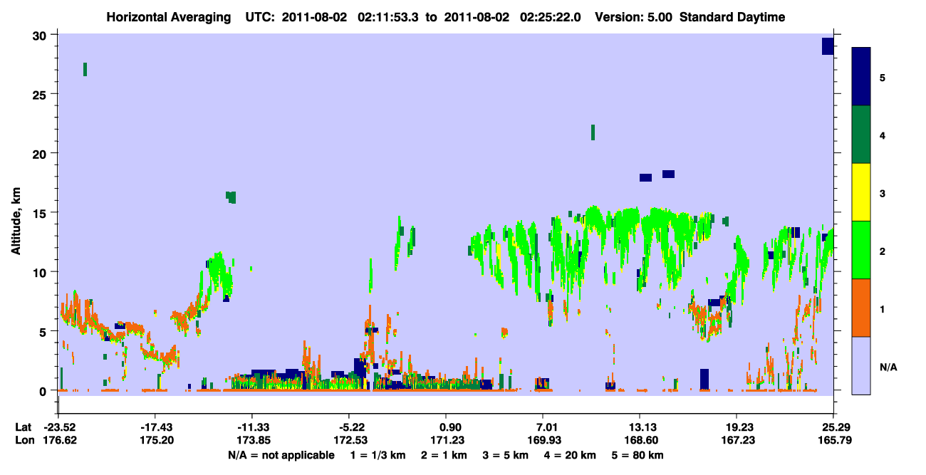Viewport: 926px width, 475px height.
Task: Click the longitude value 168.60
Action: [640, 441]
